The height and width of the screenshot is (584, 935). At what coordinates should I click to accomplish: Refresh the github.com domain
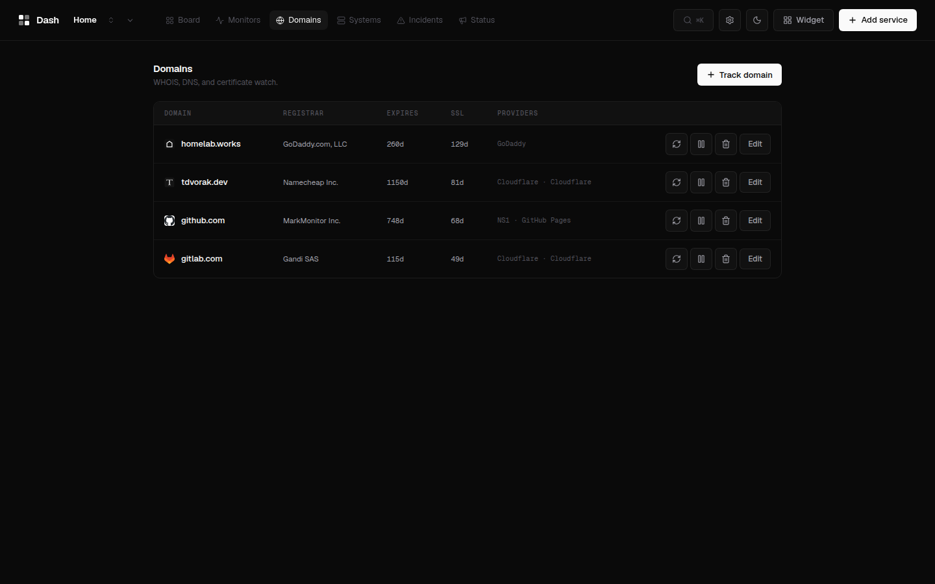(x=677, y=221)
